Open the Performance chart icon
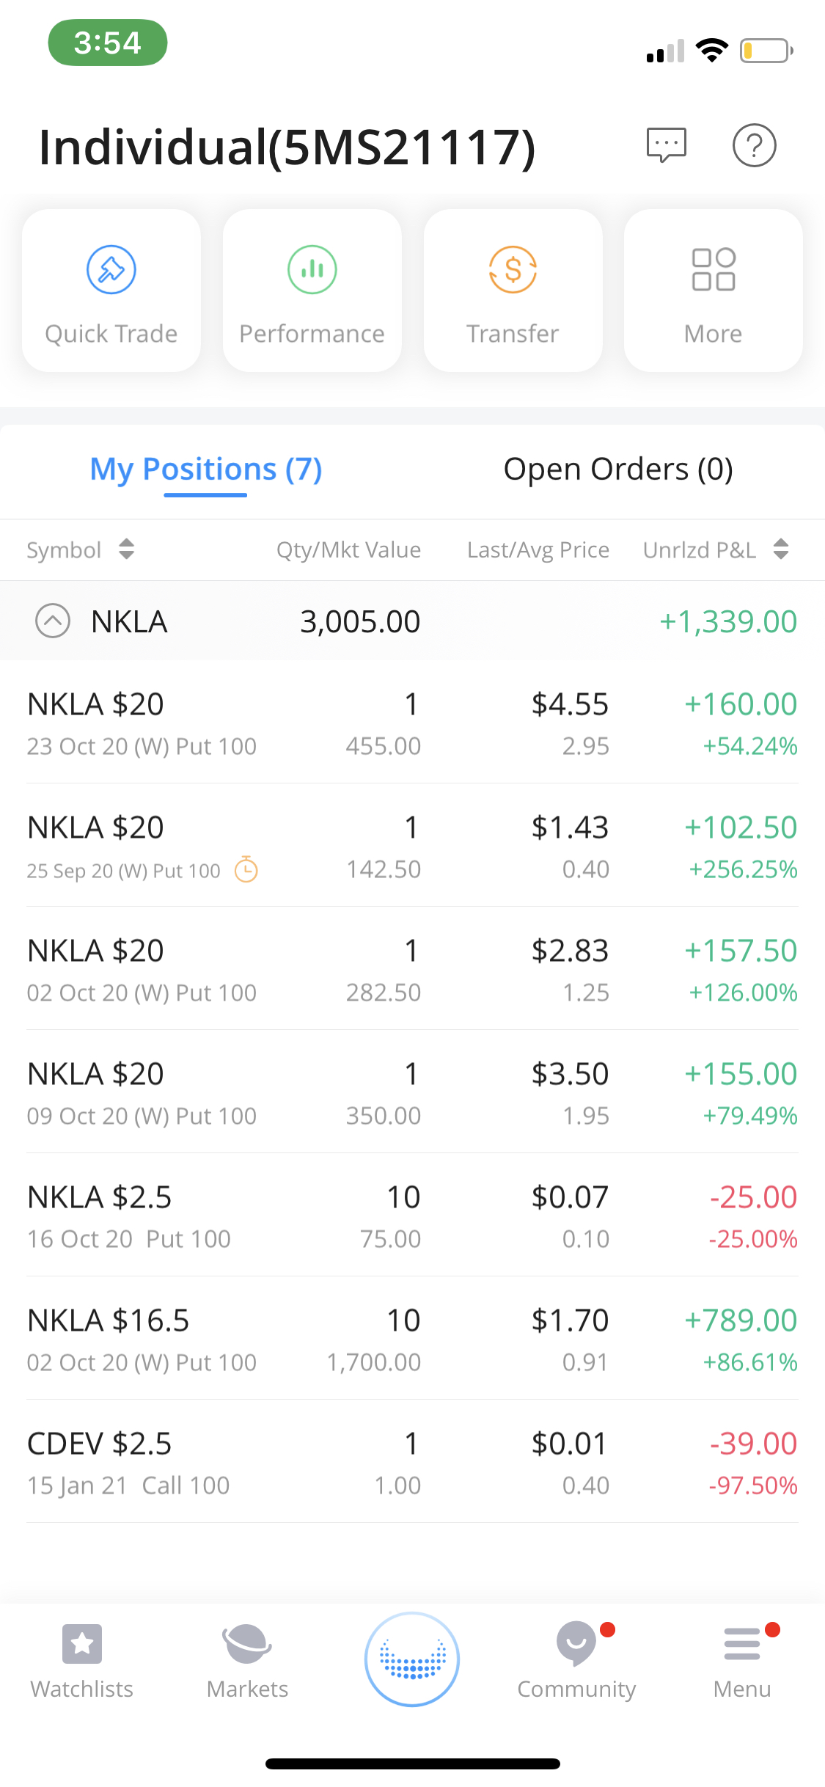Image resolution: width=825 pixels, height=1787 pixels. [x=312, y=270]
